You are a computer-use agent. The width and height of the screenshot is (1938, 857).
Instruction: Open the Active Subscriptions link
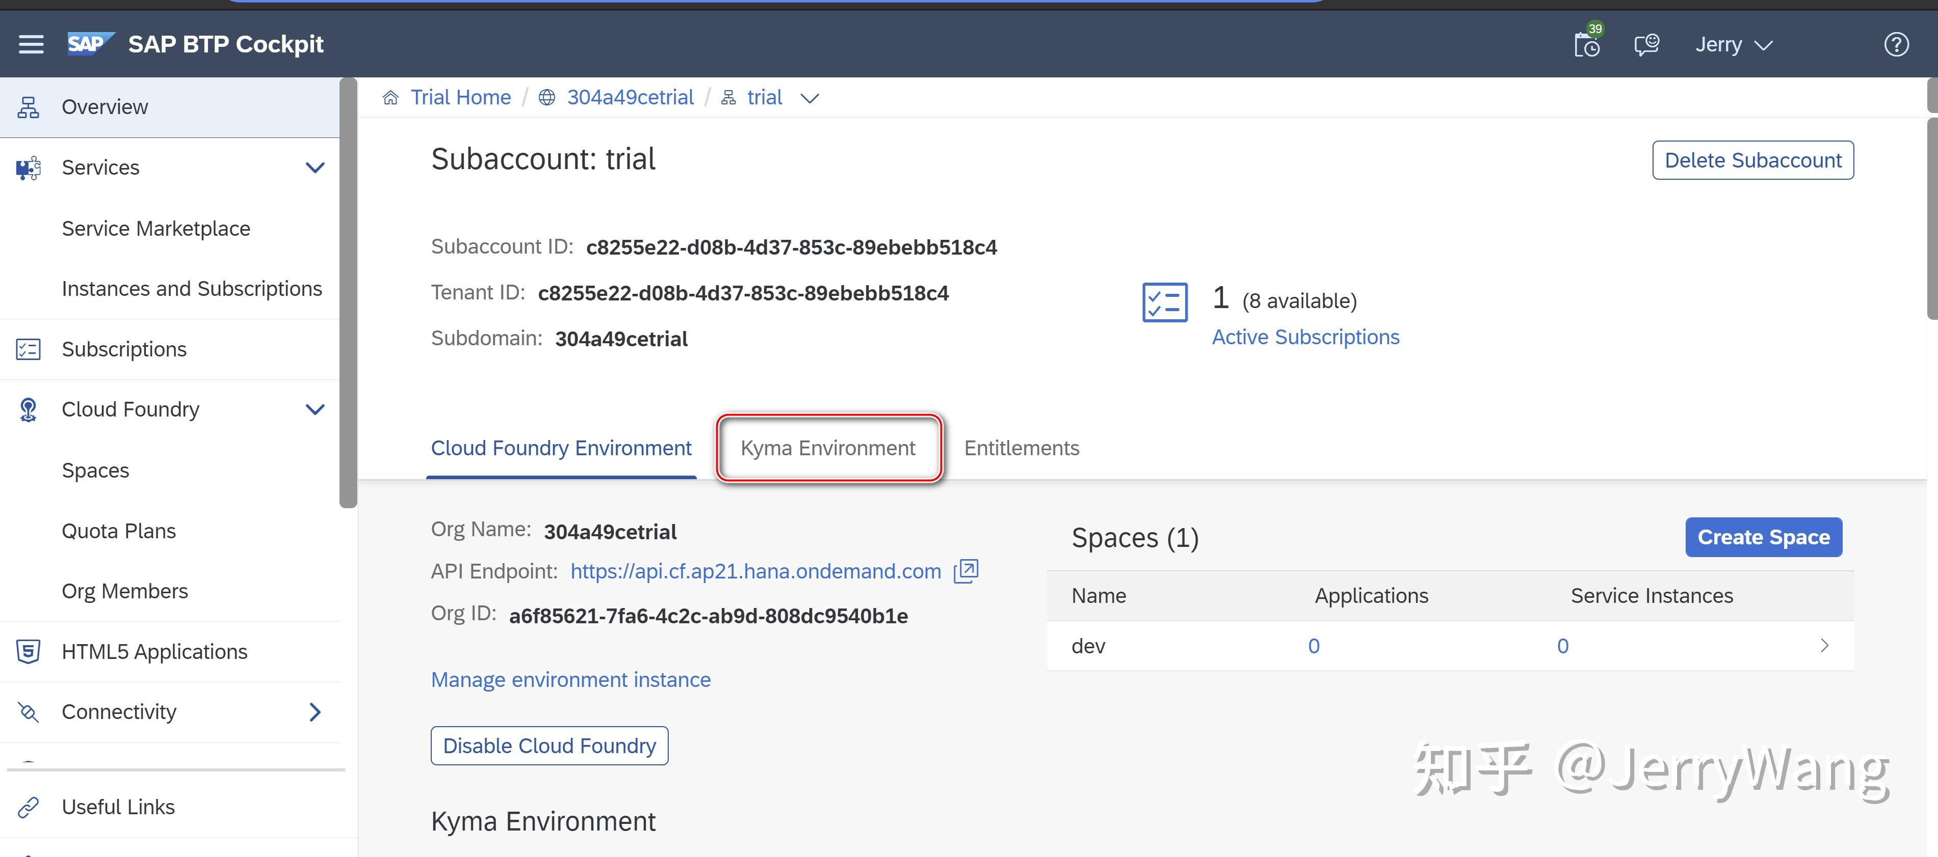[x=1305, y=336]
